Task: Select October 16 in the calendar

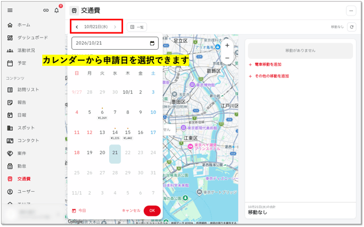Action: click(x=140, y=132)
